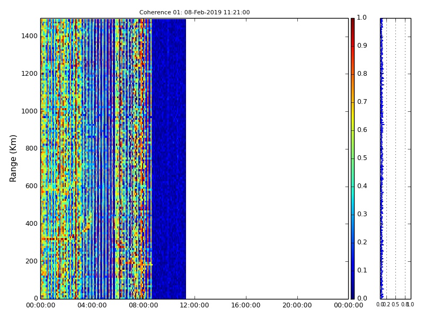The image size is (424, 318).
Task: Click the green middle of the colorbar
Action: tap(352, 158)
